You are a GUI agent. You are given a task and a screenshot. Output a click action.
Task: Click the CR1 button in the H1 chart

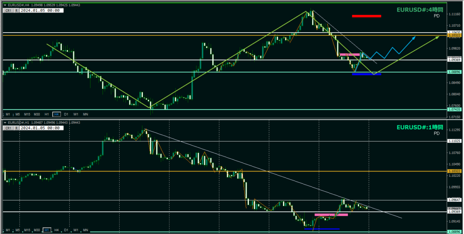point(8,128)
